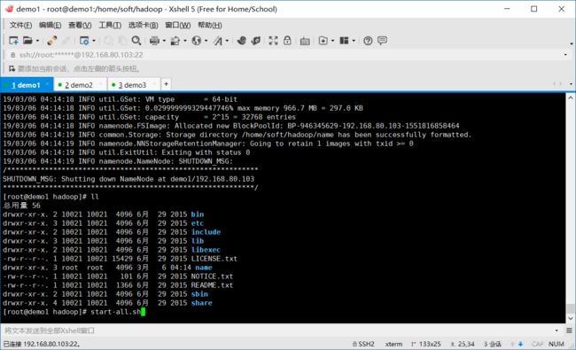
Task: Open the 编辑(E) menu
Action: (x=50, y=25)
